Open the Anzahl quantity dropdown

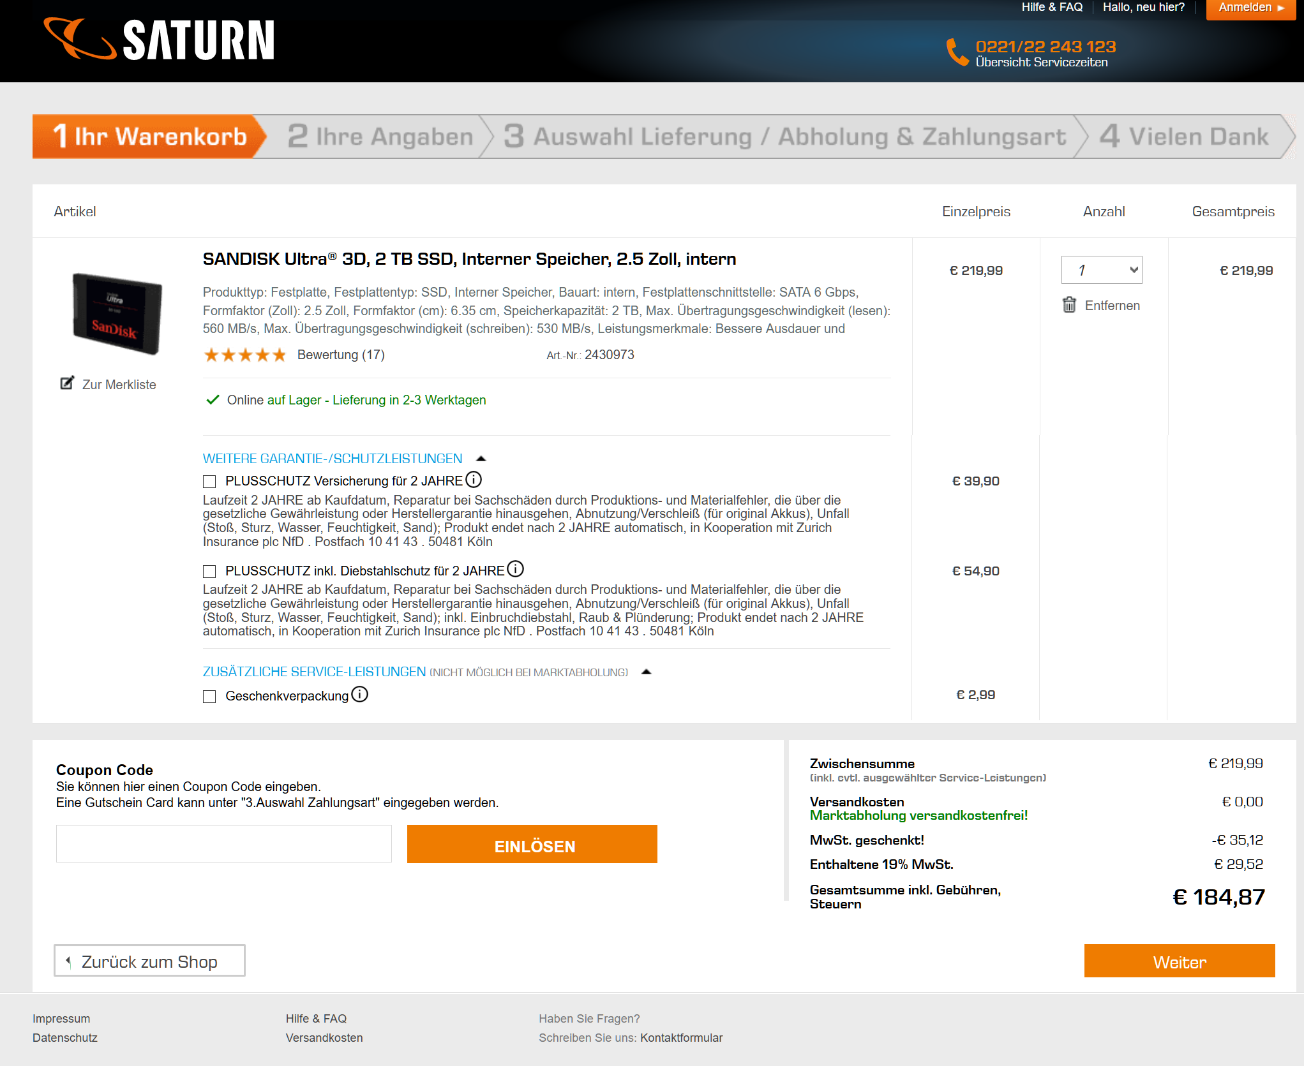1101,270
